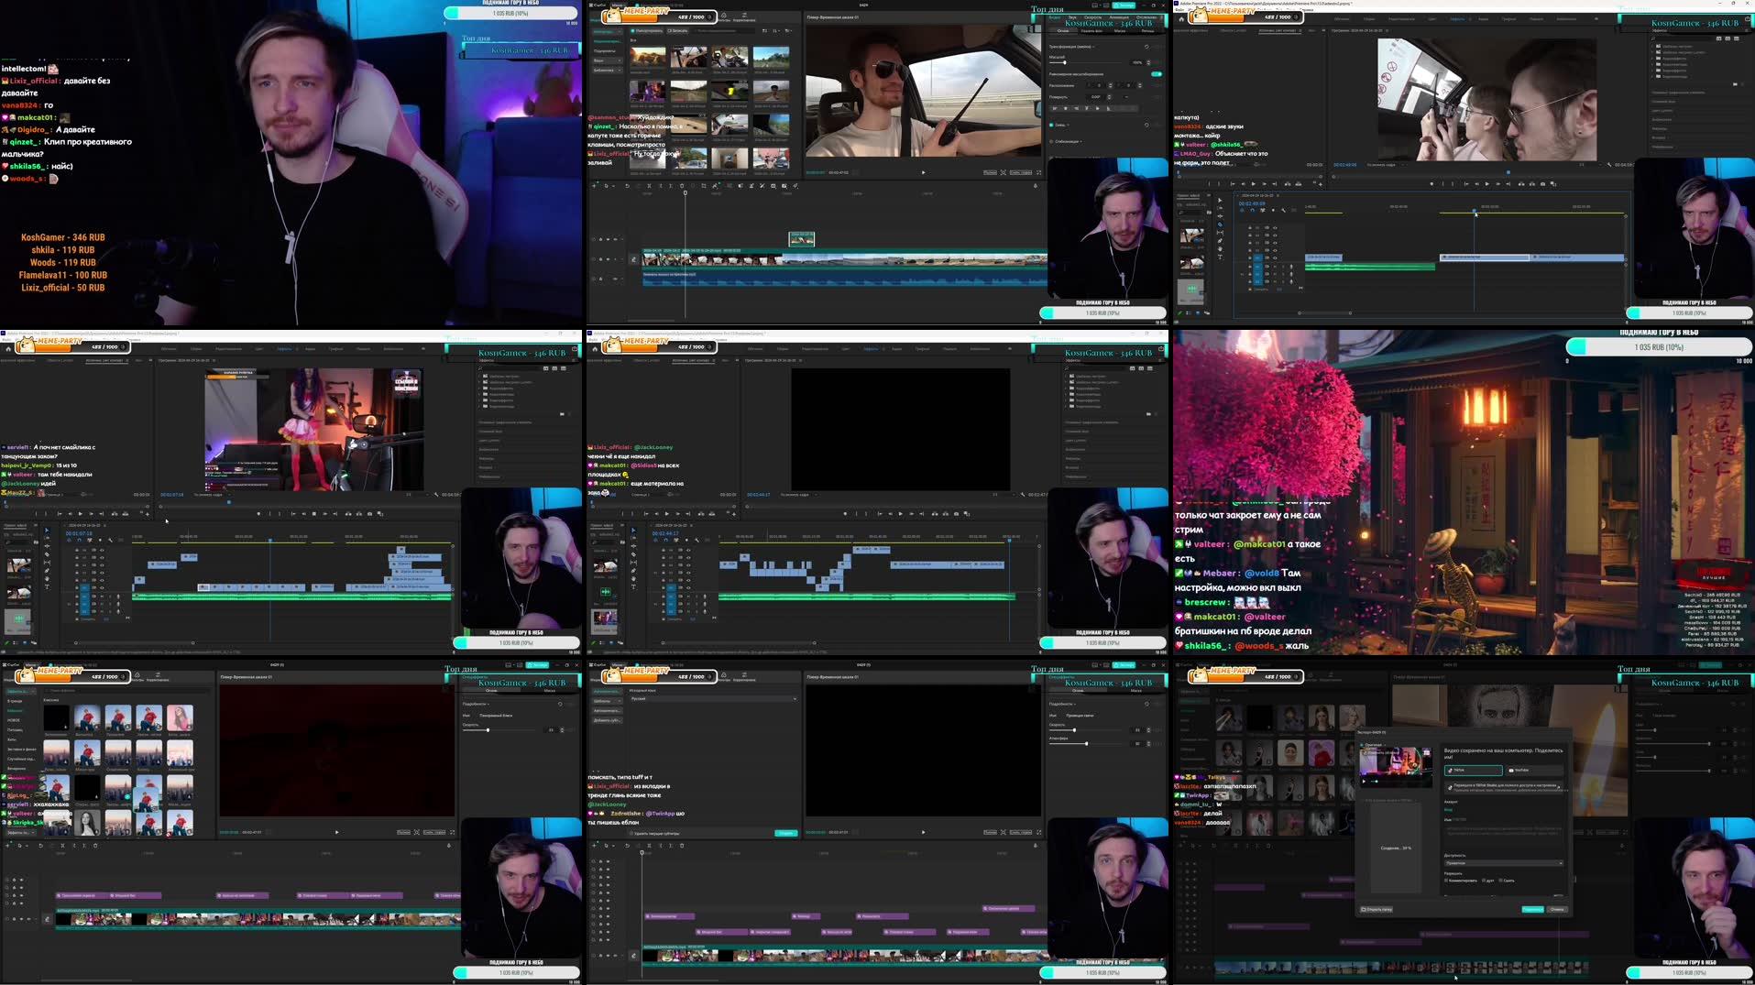Select the Type tool beside dancer-video timeline

pyautogui.click(x=47, y=586)
